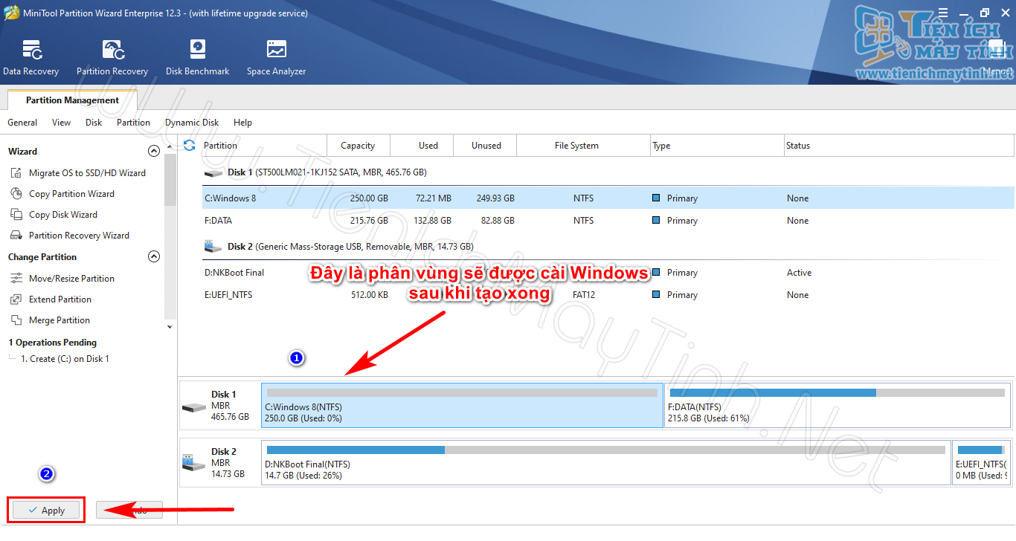Image resolution: width=1016 pixels, height=541 pixels.
Task: Click the Disk 1 hard drive icon in the list
Action: coord(213,172)
